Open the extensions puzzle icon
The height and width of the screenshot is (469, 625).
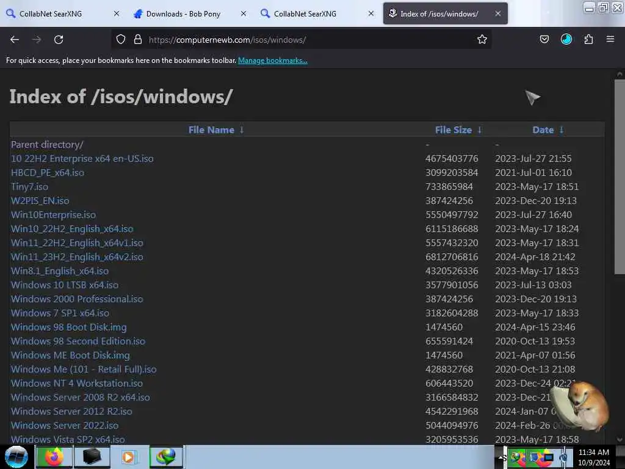[588, 40]
